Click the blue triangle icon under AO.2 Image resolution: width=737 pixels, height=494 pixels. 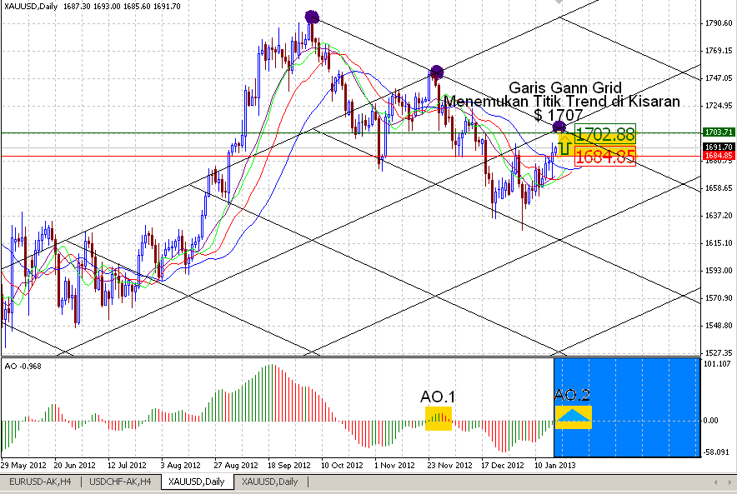click(x=574, y=416)
